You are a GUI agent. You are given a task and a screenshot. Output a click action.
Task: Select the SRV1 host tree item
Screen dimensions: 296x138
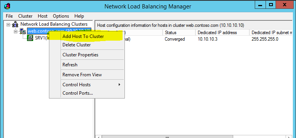[x=42, y=38]
